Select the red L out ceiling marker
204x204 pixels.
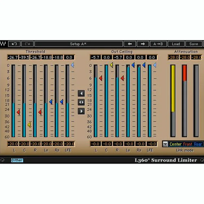click(x=101, y=78)
